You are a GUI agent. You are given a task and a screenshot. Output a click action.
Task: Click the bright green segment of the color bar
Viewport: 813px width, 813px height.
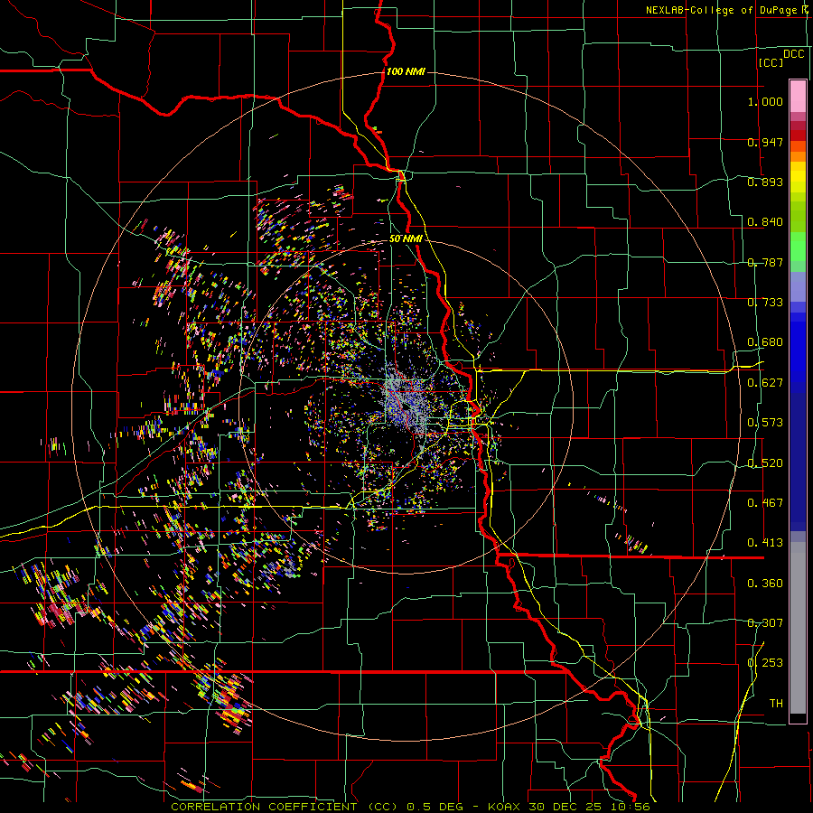[x=798, y=247]
